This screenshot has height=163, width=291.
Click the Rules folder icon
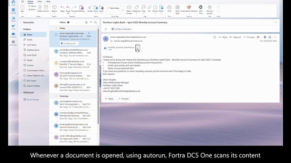point(101,7)
